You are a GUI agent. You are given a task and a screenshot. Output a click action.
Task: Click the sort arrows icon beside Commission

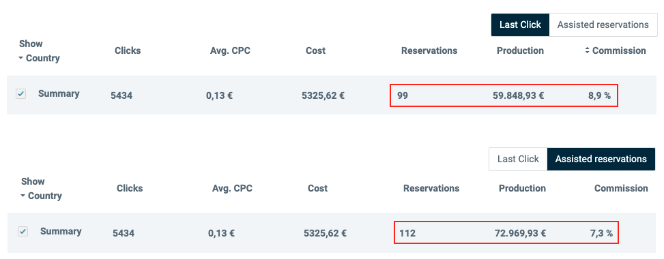[587, 50]
